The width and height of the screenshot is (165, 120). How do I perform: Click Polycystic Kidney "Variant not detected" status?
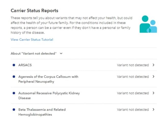[x=133, y=93]
